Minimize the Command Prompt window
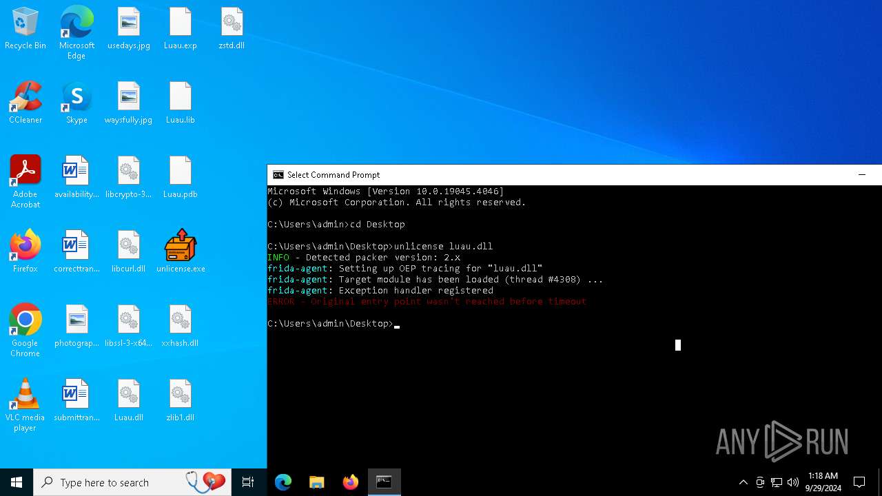This screenshot has height=496, width=882. click(x=861, y=175)
